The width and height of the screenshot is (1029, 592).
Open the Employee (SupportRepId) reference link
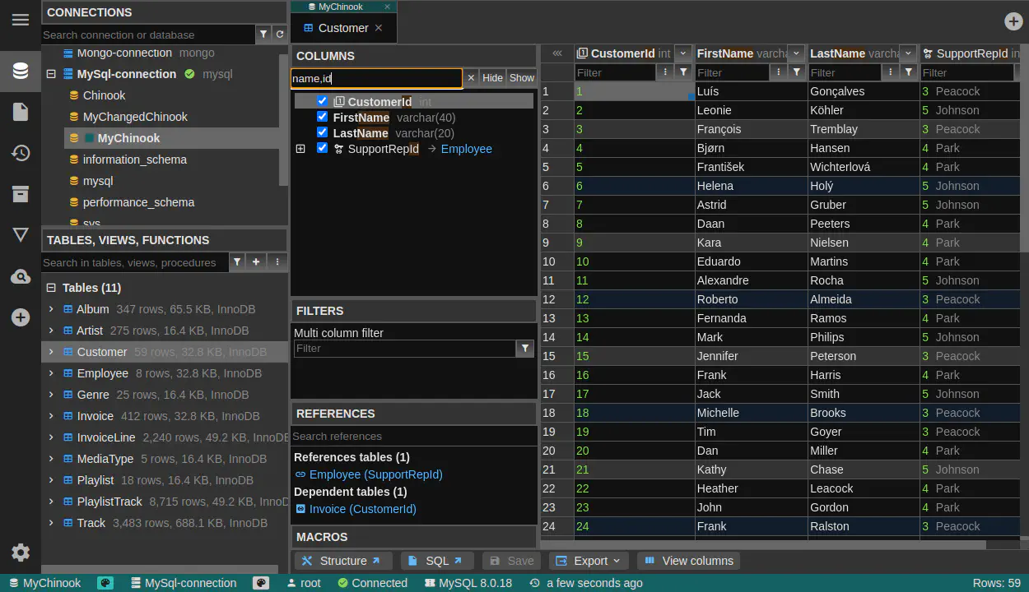click(375, 474)
